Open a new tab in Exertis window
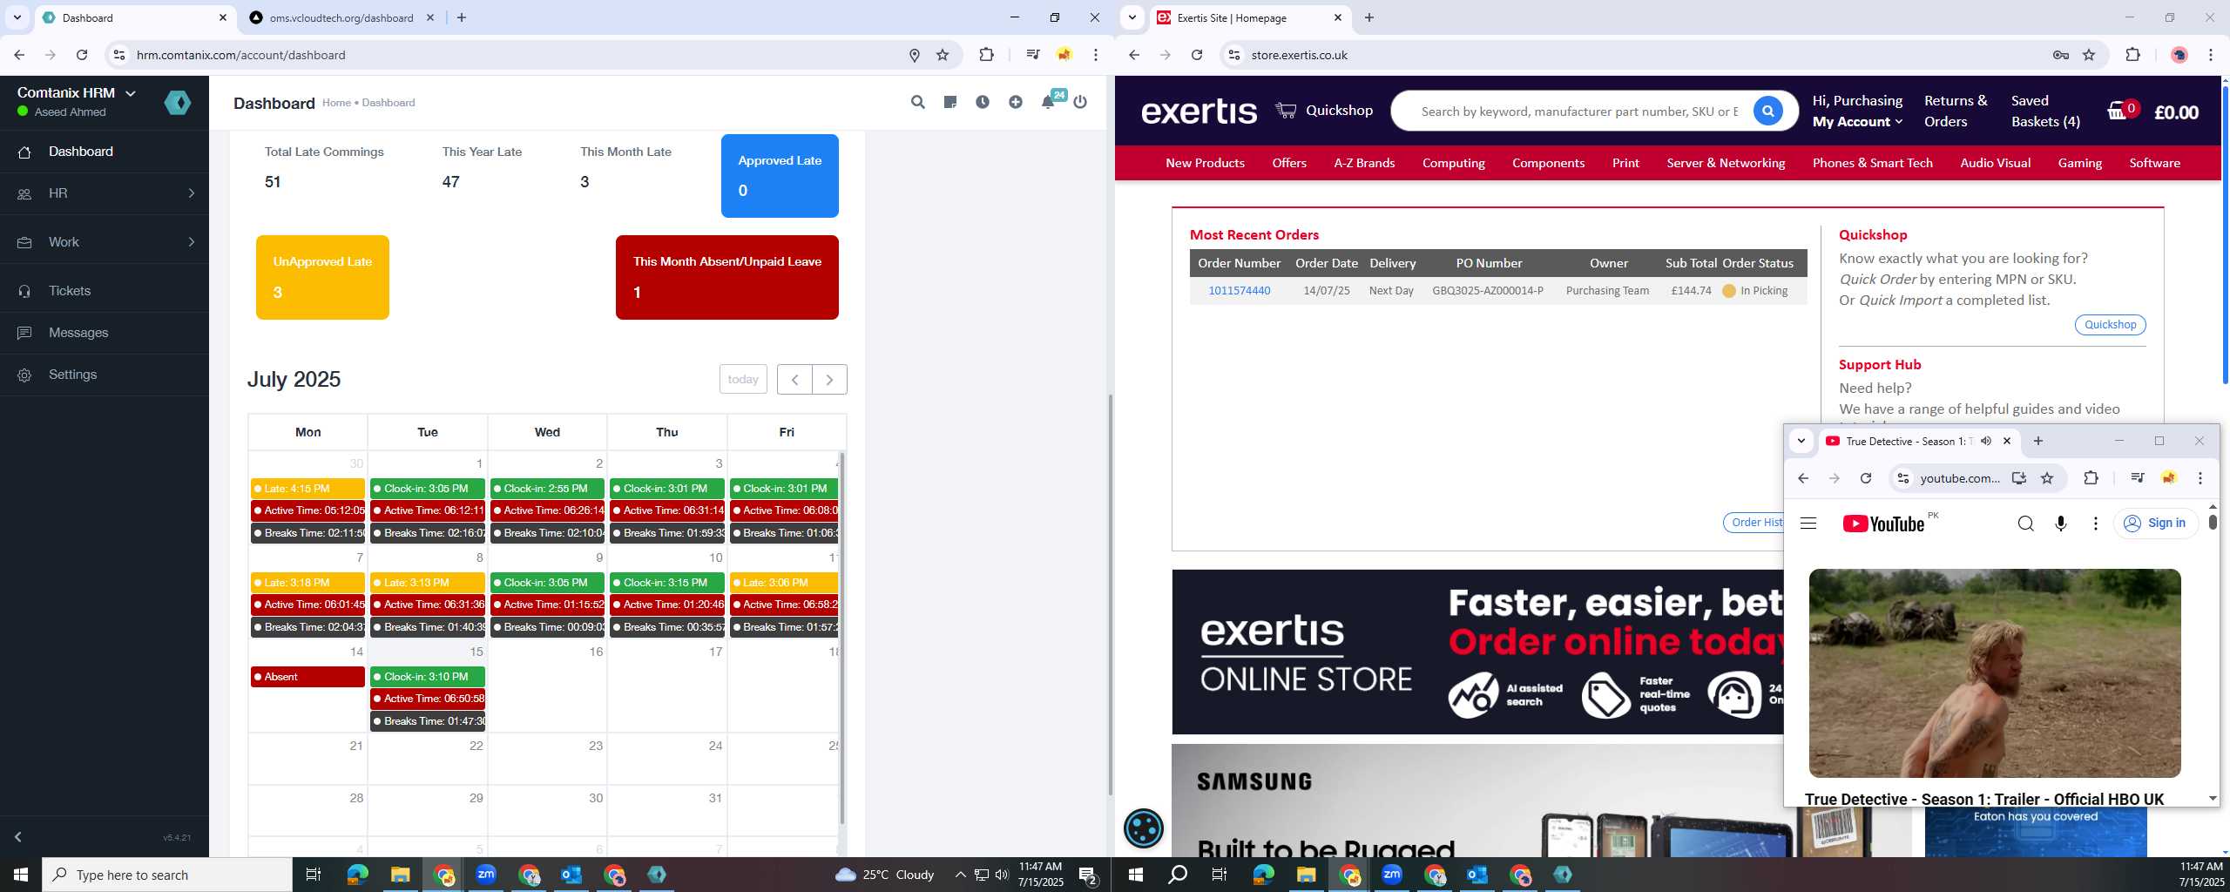 pos(1368,17)
